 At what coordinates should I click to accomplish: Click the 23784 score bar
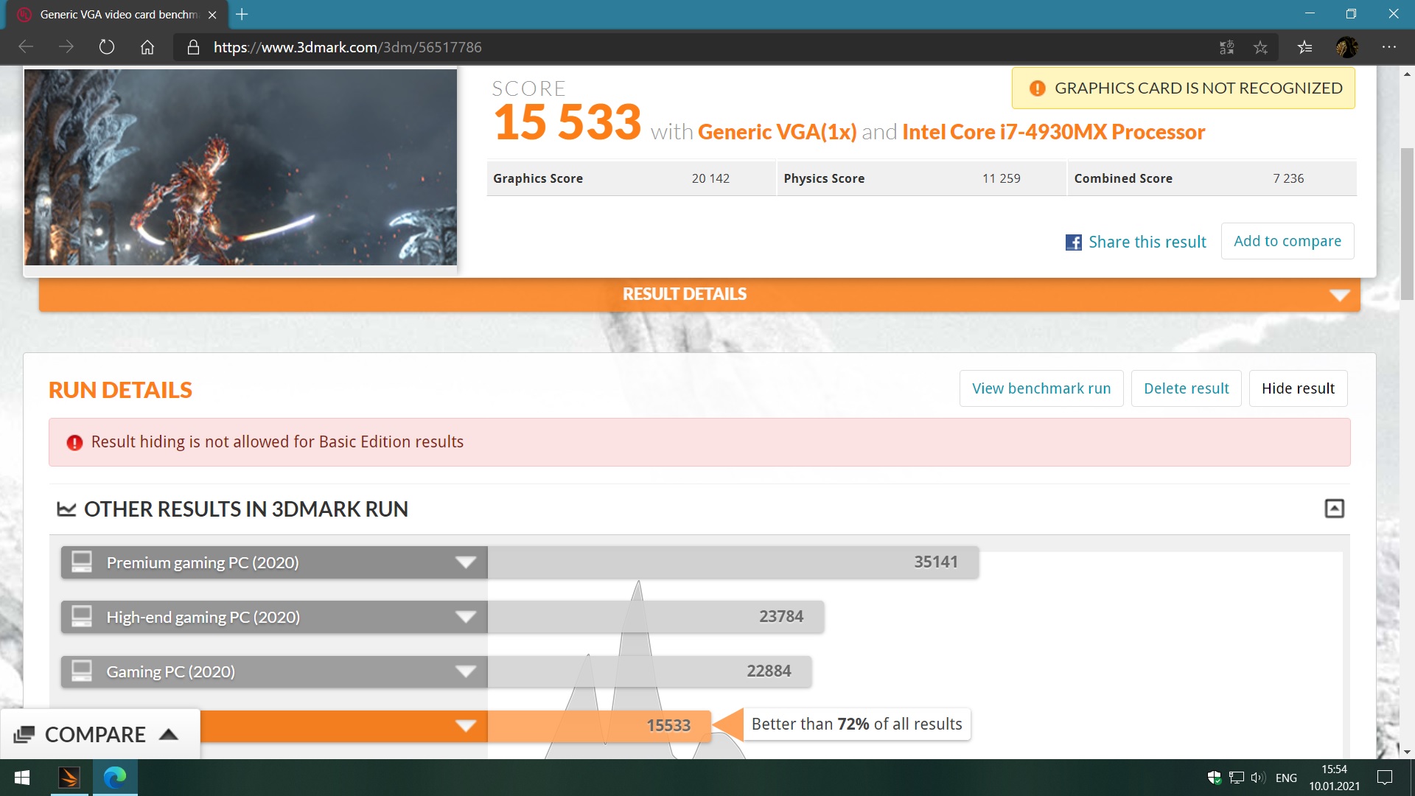(656, 617)
